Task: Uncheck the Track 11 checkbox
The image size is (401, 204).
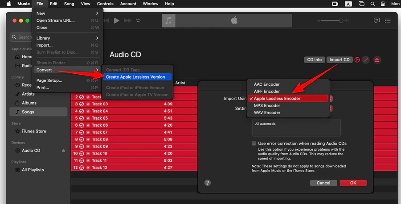Action: [88, 160]
